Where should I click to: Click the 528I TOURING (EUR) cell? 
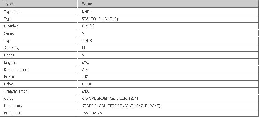[100, 19]
